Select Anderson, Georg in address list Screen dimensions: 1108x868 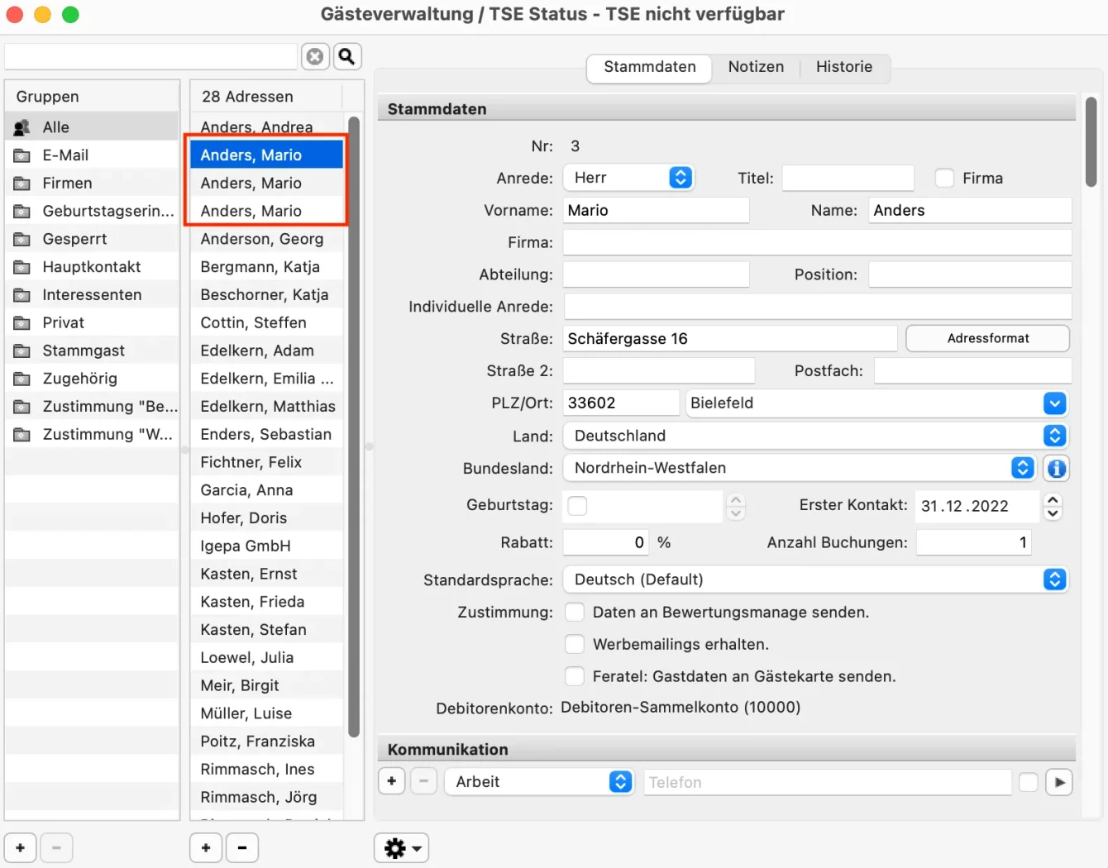(266, 239)
